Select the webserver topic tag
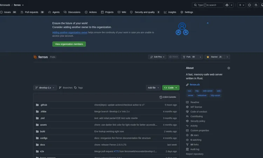 click(202, 96)
